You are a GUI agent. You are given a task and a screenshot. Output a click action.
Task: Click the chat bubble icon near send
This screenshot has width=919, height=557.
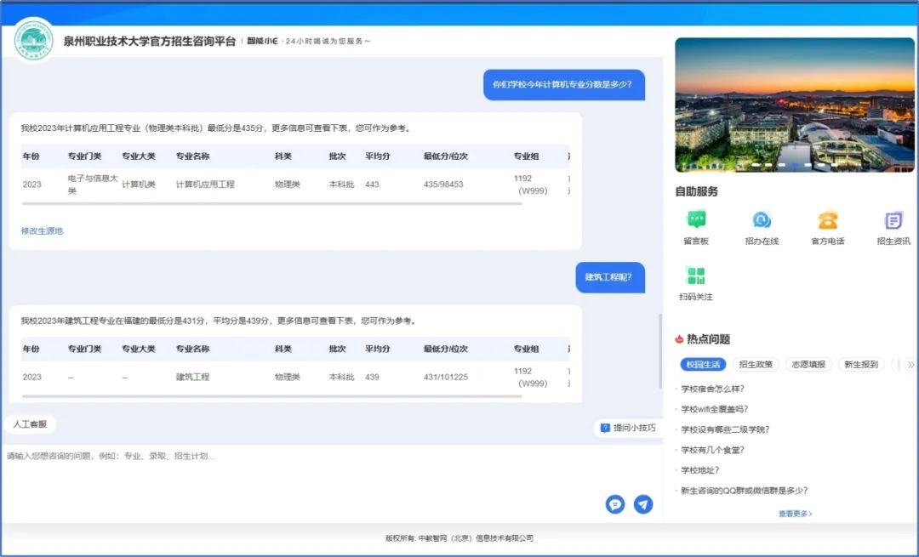(x=614, y=504)
